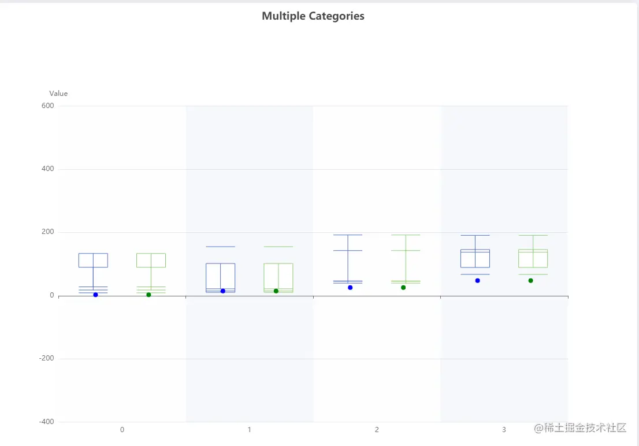Click the blue outlier dot in category 2

click(350, 287)
